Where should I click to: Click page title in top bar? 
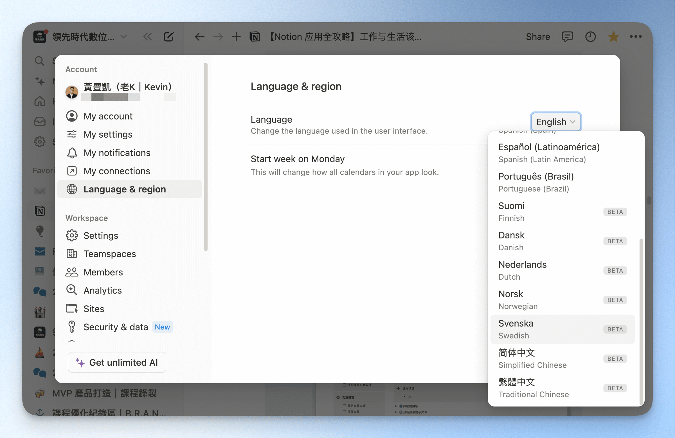click(x=344, y=37)
